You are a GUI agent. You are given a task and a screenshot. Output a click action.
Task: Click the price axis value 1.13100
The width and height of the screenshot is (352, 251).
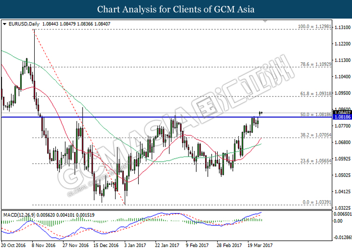(x=342, y=27)
